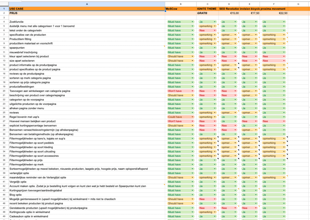The image size is (310, 220).
Task: Select the Account maken optie cell
Action: click(x=87, y=186)
